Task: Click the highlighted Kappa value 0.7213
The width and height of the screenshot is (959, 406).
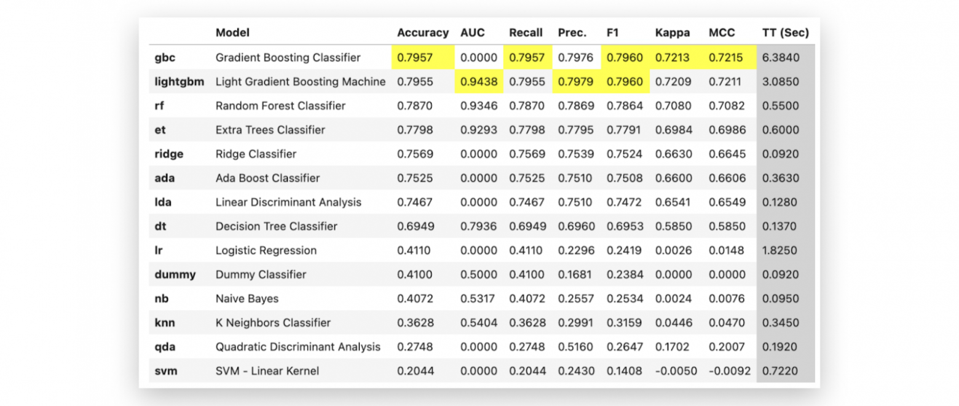Action: [673, 58]
